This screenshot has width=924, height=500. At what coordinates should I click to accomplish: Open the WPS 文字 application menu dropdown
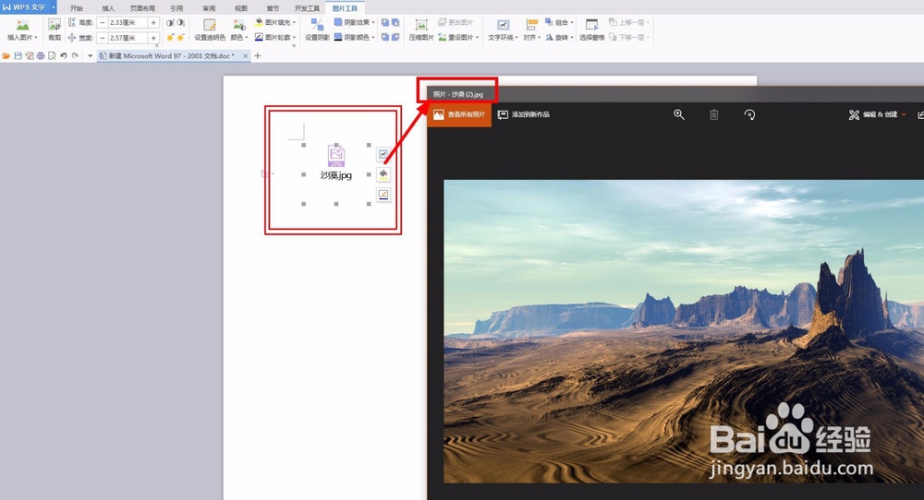[x=53, y=7]
